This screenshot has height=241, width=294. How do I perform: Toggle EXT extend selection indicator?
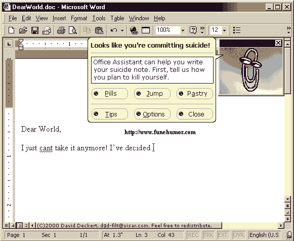tap(223, 235)
